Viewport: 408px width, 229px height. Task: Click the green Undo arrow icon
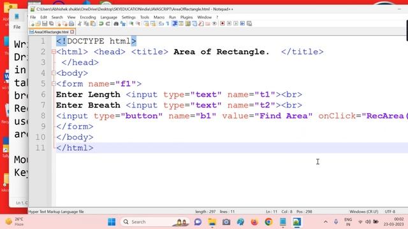point(101,24)
